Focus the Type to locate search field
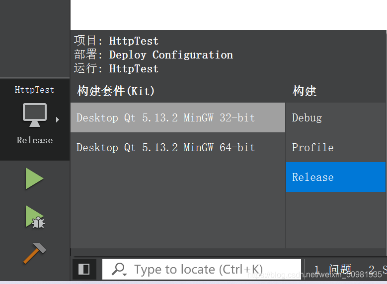The height and width of the screenshot is (284, 387). pos(201,269)
